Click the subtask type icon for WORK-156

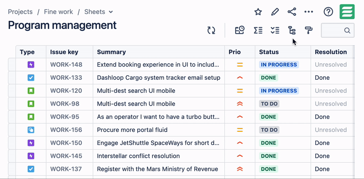point(31,130)
